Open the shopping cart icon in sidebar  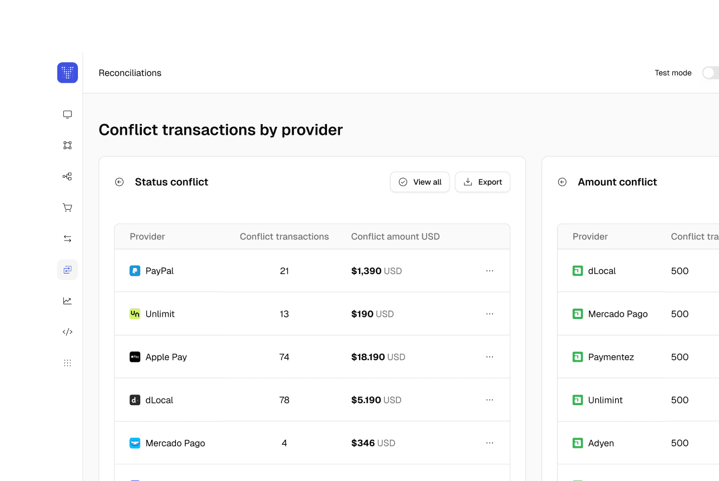[68, 207]
